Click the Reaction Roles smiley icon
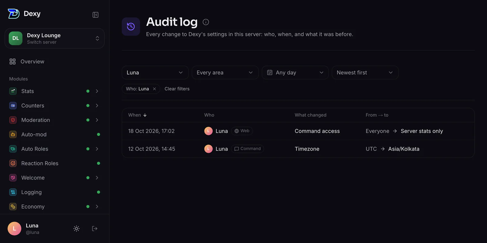487x243 pixels. (x=13, y=163)
